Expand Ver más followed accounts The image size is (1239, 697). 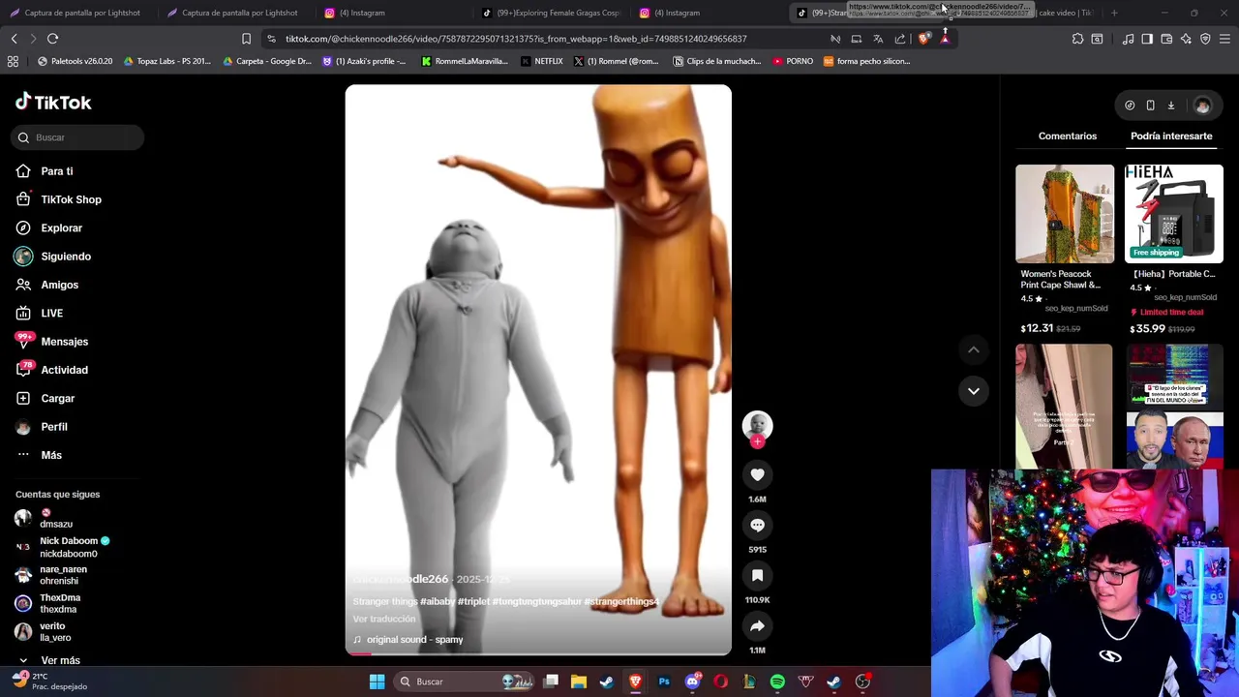[x=60, y=660]
